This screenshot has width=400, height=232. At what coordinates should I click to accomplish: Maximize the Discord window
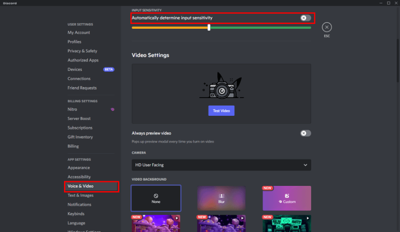[388, 3]
